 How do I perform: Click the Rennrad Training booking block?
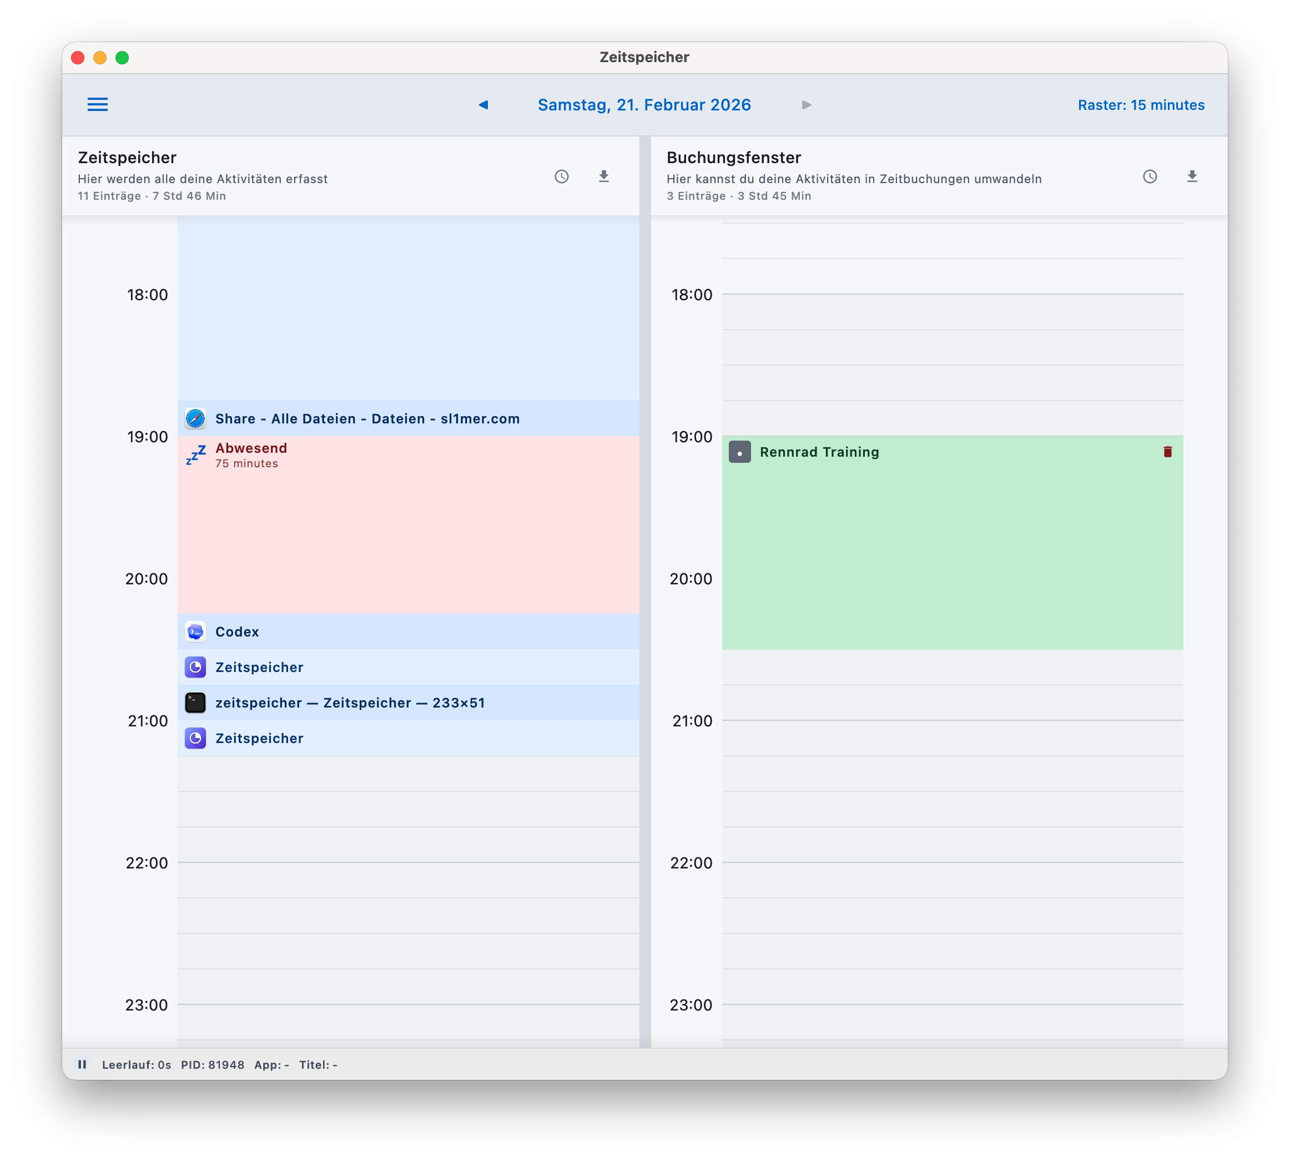pos(951,549)
